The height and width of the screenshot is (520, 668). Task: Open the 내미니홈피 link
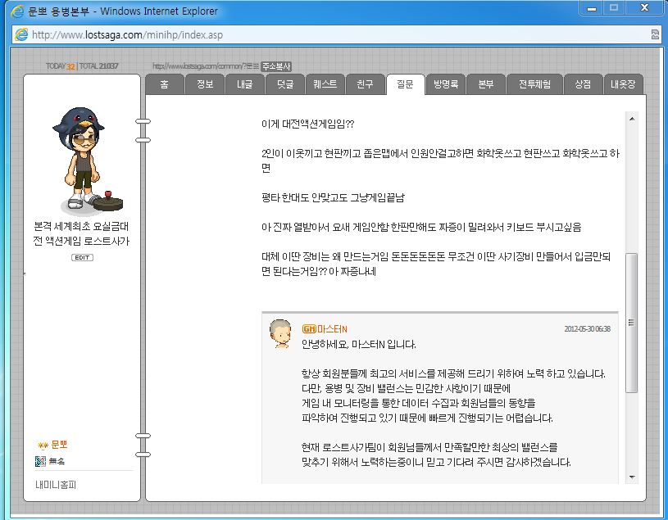[x=56, y=485]
